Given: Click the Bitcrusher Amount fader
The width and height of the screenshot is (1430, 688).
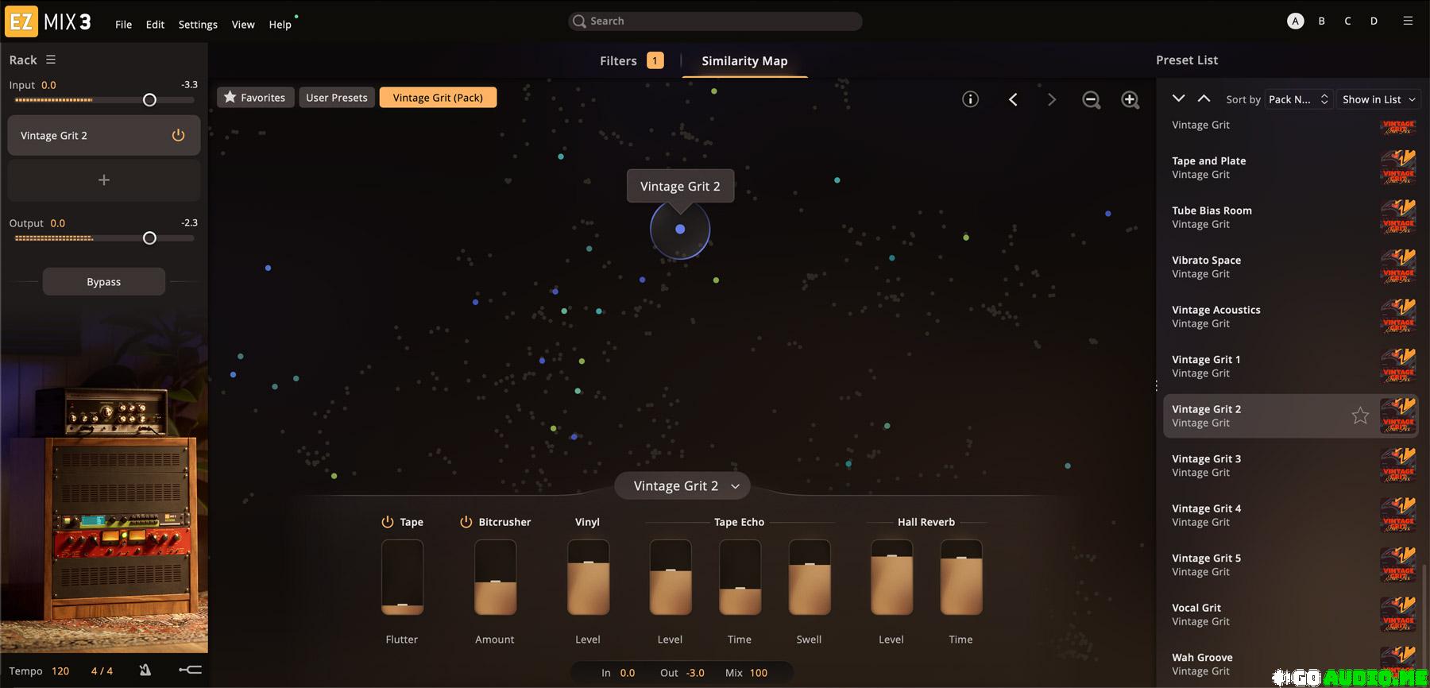Looking at the screenshot, I should click(495, 578).
